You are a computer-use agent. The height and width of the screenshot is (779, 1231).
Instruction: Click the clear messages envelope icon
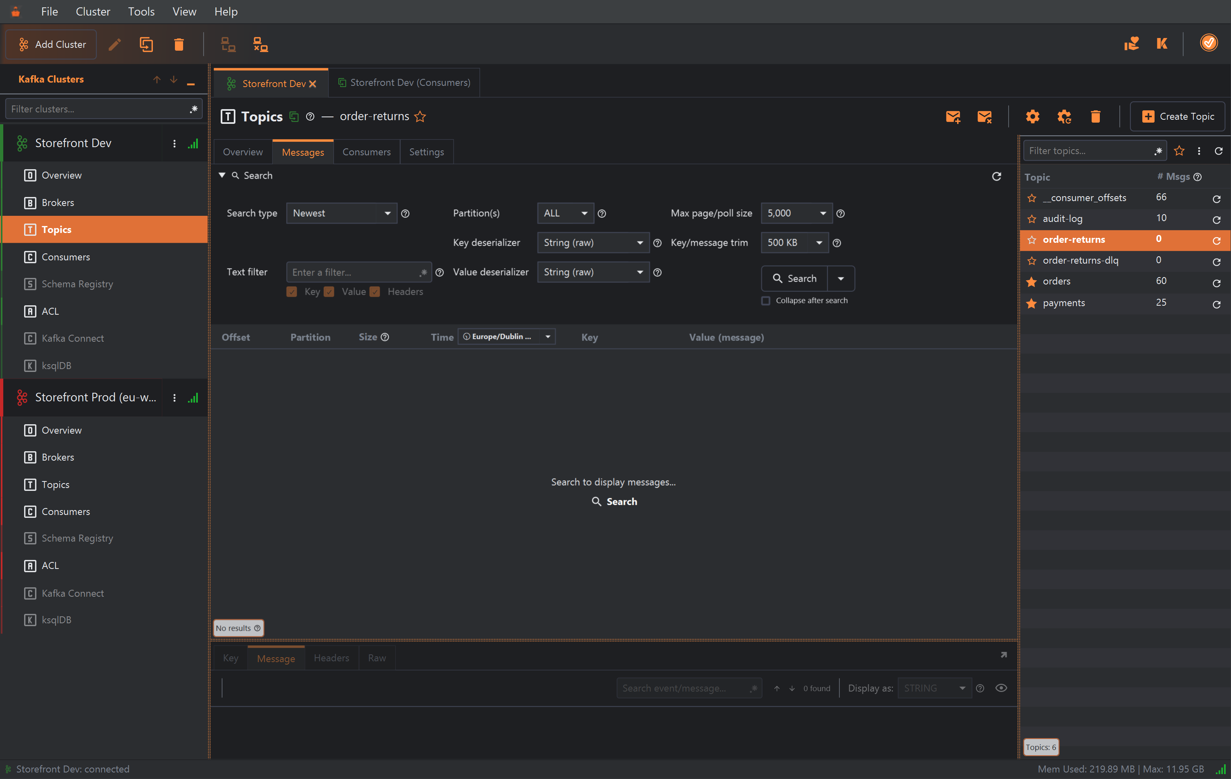click(x=984, y=116)
